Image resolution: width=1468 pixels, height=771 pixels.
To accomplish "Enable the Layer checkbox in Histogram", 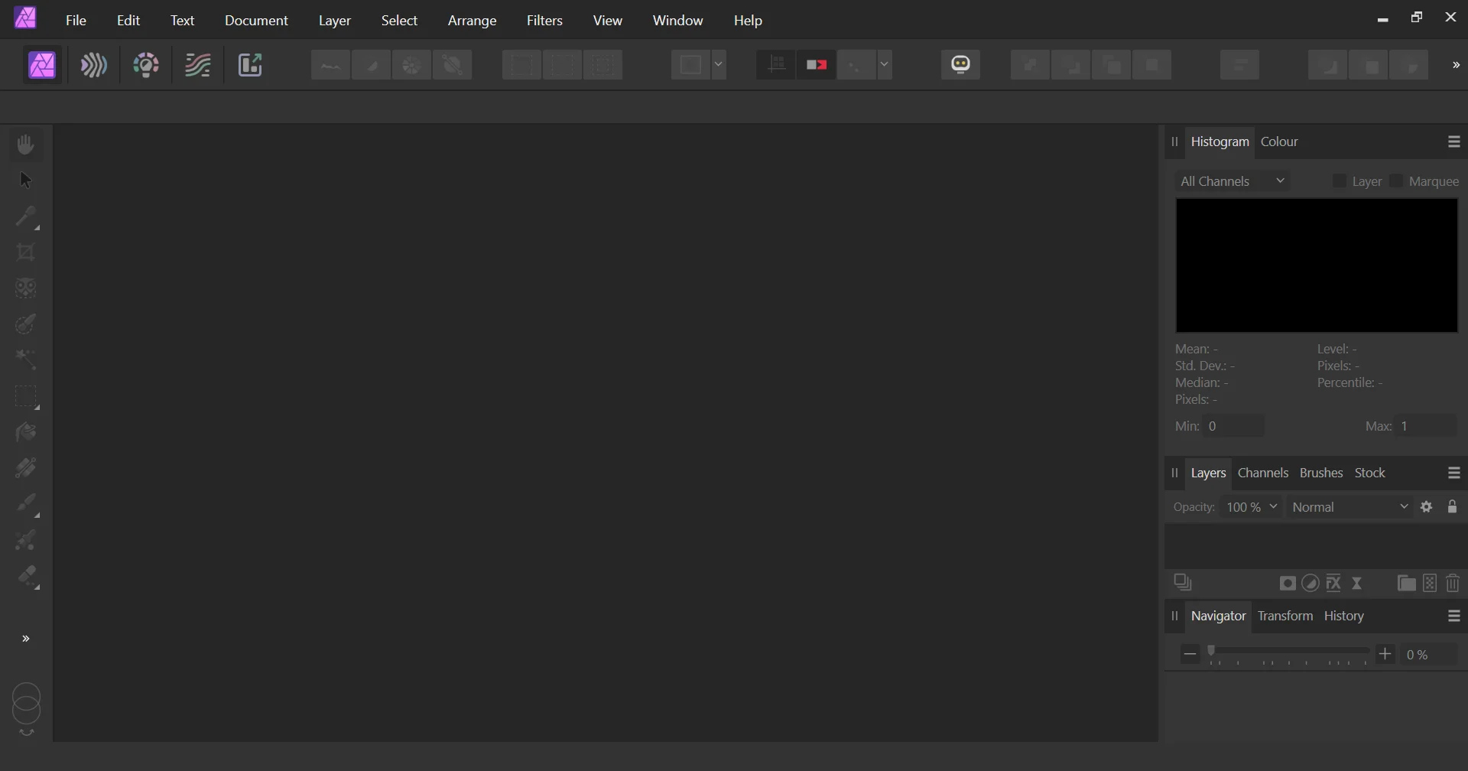I will coord(1340,181).
